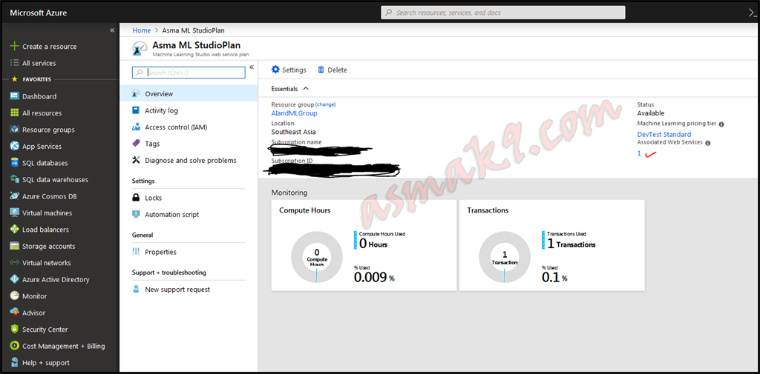Click the Storage accounts icon

14,247
